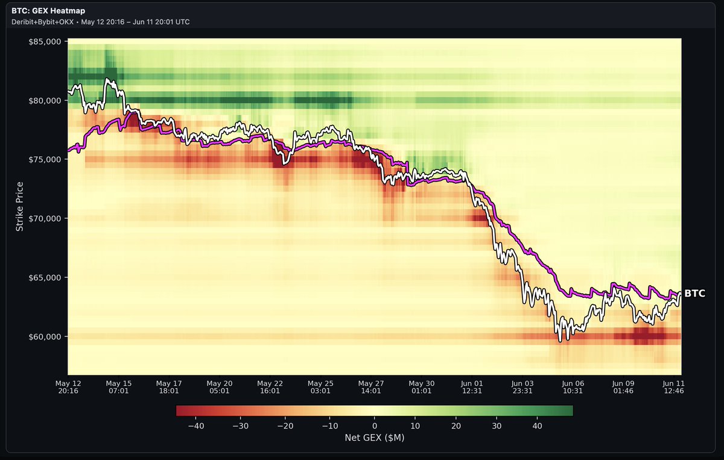The height and width of the screenshot is (460, 724).
Task: Click the −20 tick on the colorbar
Action: pos(285,426)
